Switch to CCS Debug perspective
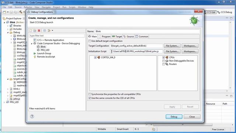Viewport: 236px width, 133px height. [225, 12]
